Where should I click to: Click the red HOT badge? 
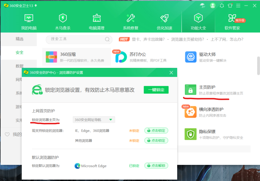(x=124, y=39)
